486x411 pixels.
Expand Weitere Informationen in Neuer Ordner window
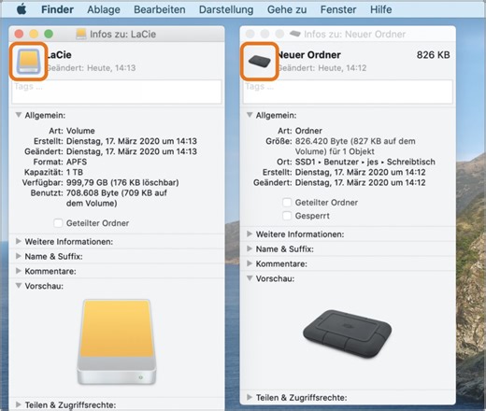click(x=250, y=234)
